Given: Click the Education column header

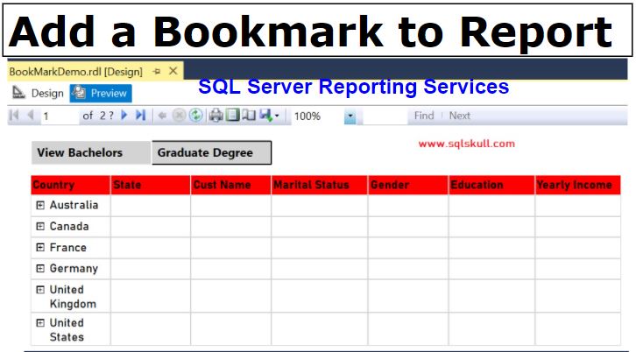Looking at the screenshot, I should click(x=491, y=185).
